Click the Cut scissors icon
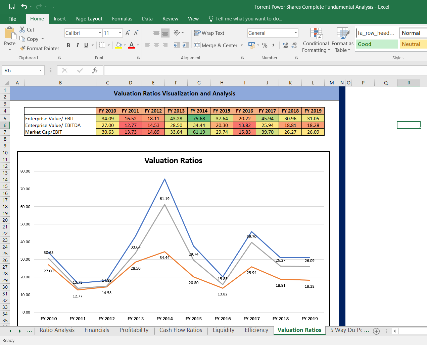The width and height of the screenshot is (427, 345). point(22,29)
